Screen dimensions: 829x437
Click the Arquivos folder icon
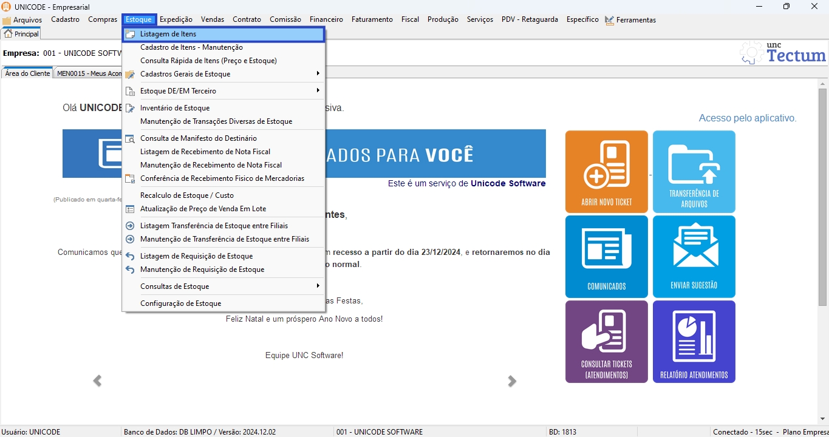pos(7,20)
